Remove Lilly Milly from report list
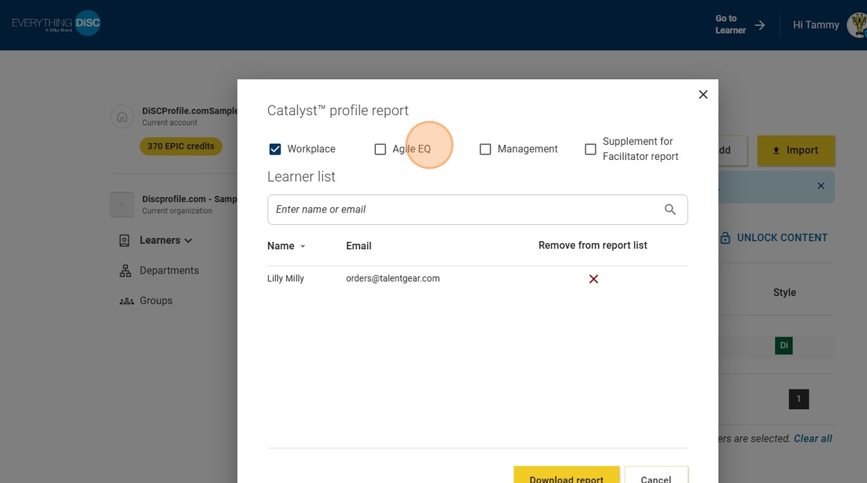This screenshot has width=867, height=483. [x=593, y=279]
